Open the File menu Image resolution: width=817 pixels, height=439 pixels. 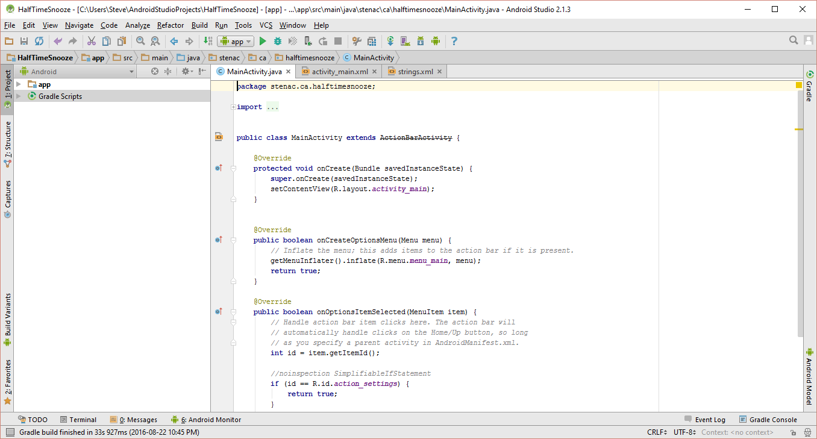pos(10,25)
